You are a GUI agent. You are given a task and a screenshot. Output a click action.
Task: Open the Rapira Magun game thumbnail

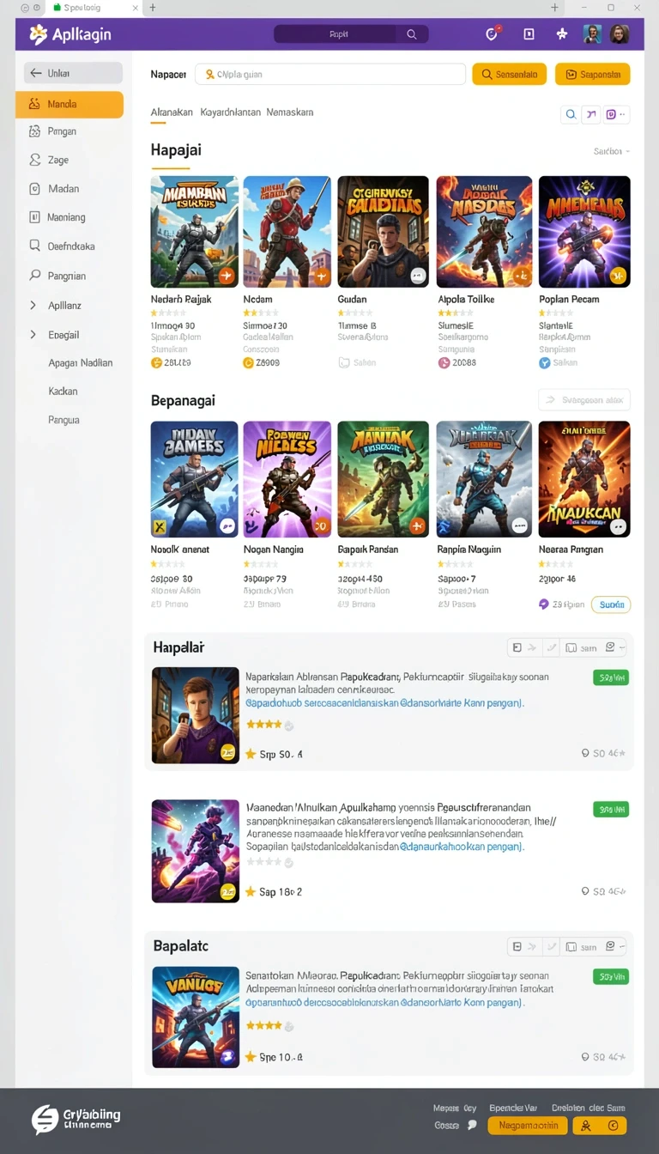484,479
